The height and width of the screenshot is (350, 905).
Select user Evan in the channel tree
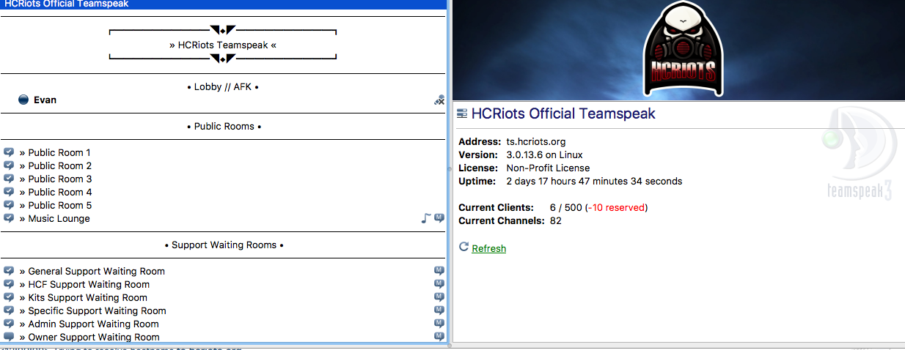click(223, 100)
